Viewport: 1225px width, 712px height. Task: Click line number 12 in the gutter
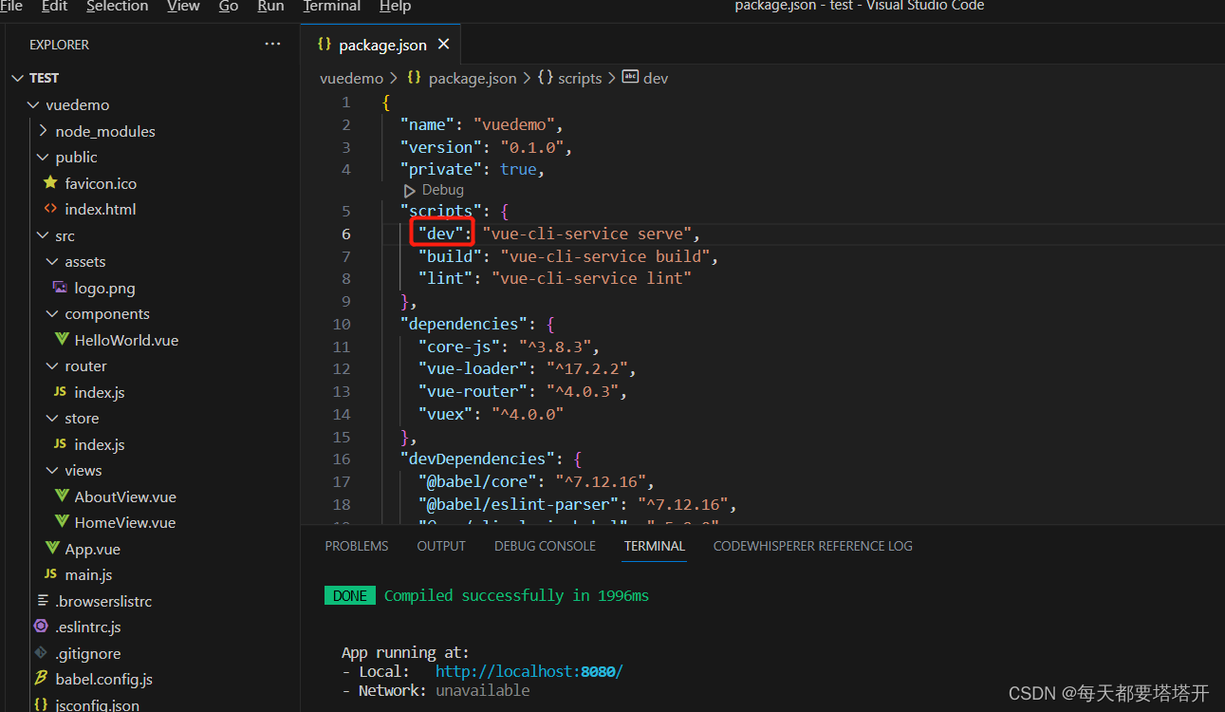point(342,368)
